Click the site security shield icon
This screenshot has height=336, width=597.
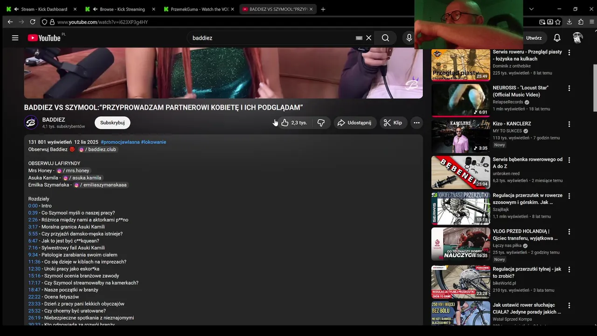coord(44,22)
